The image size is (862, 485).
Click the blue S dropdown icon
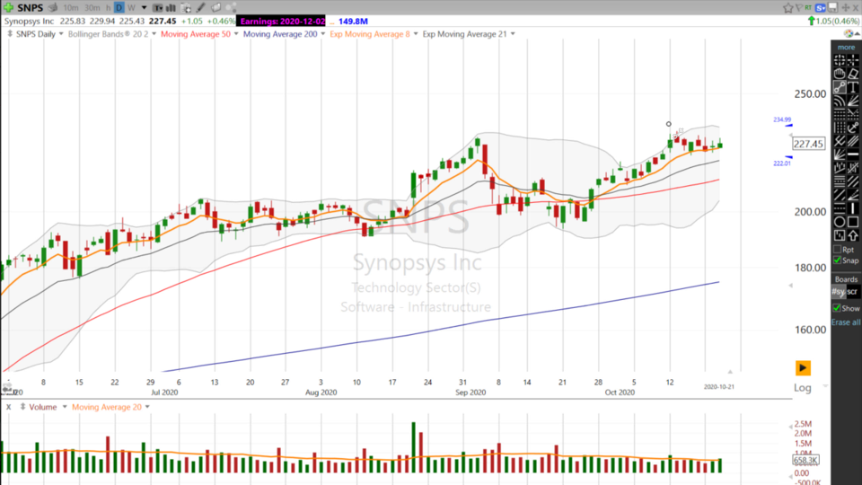(x=820, y=8)
